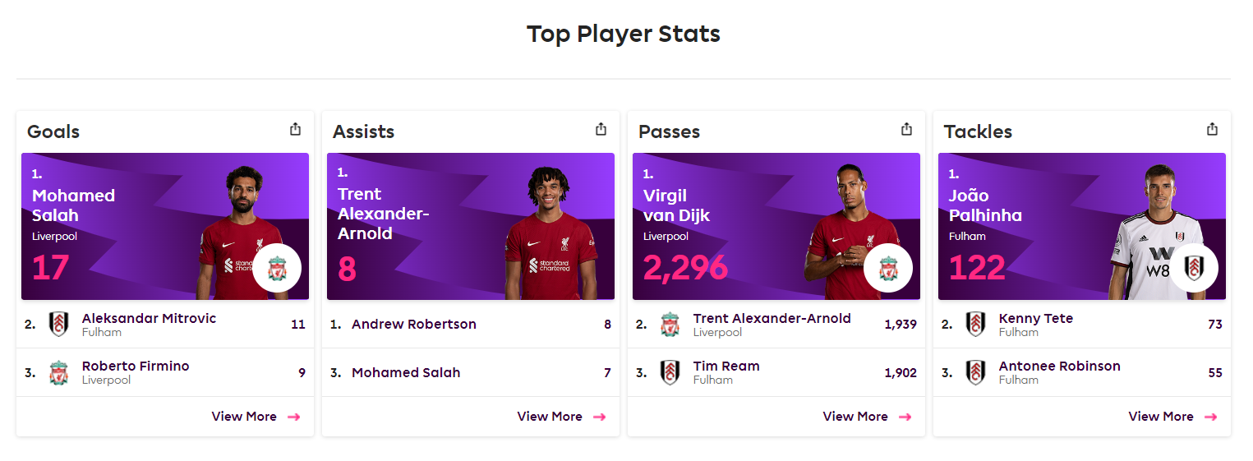Click Fulham crest beside Aleksandar Mitrovic
This screenshot has height=461, width=1253.
(x=58, y=324)
